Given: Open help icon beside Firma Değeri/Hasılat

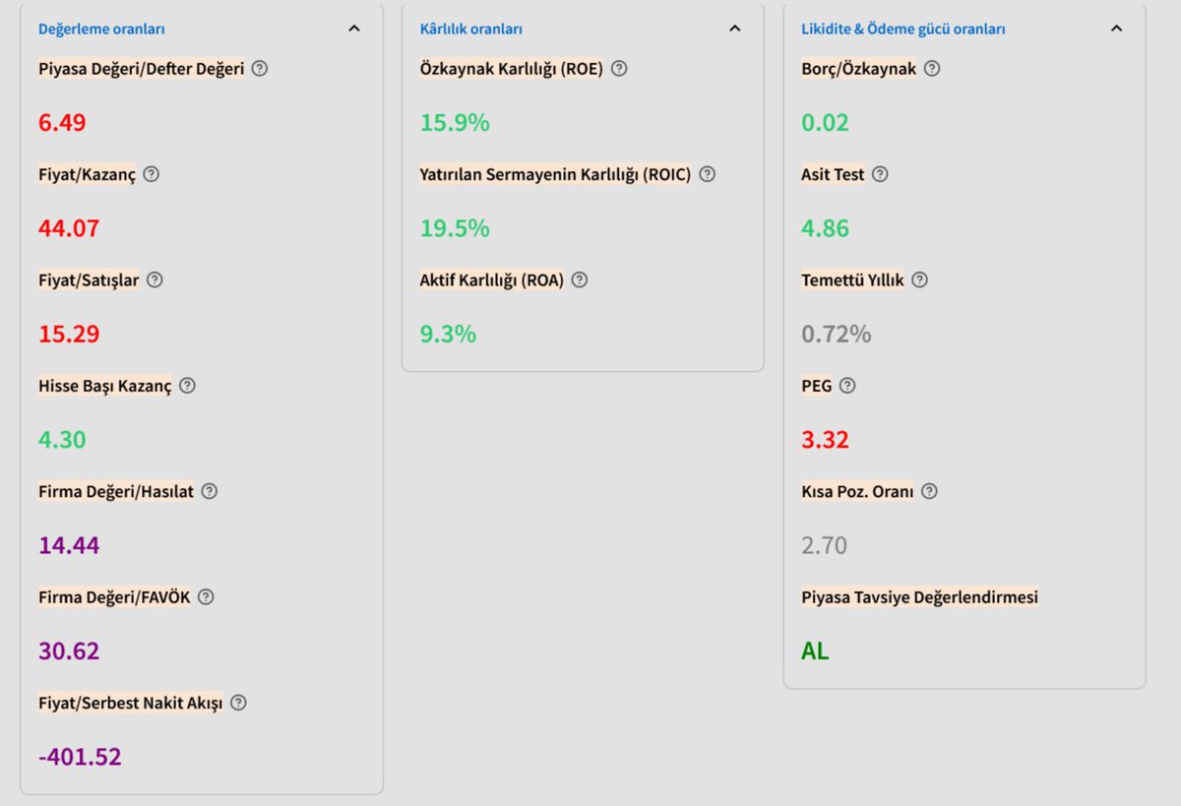Looking at the screenshot, I should click(x=210, y=491).
